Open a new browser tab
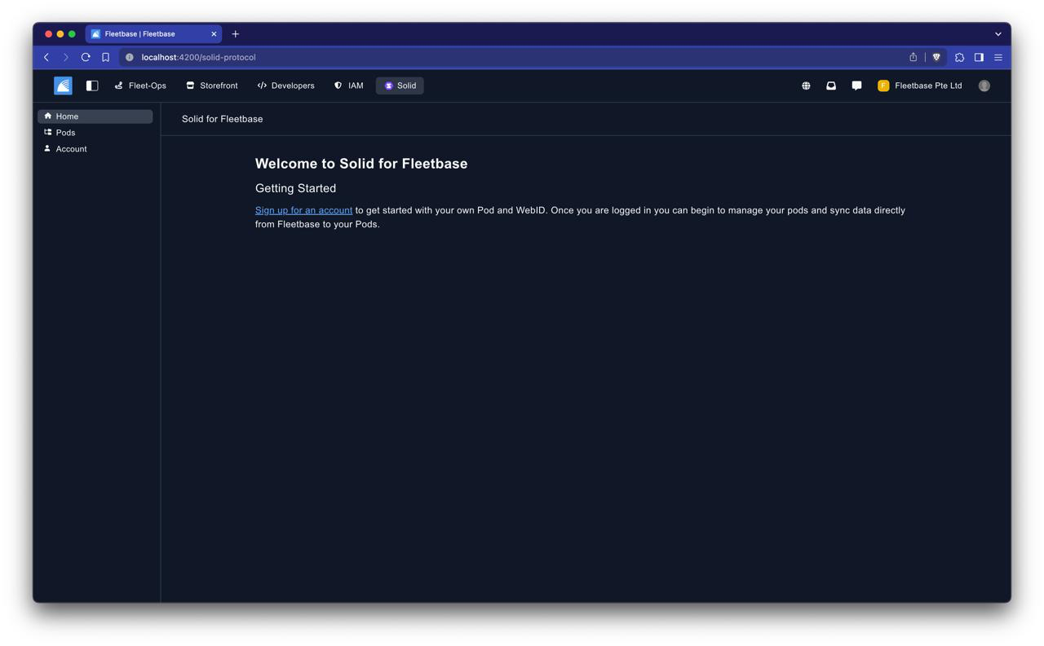 [x=236, y=34]
